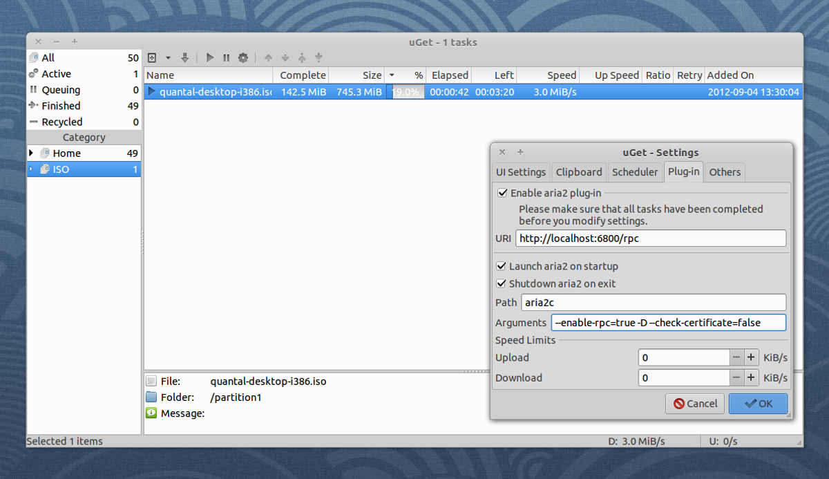Toggle Launch aria2 on startup checkbox
Image resolution: width=829 pixels, height=479 pixels.
pyautogui.click(x=502, y=266)
